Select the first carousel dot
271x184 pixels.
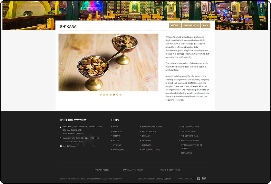point(101,95)
